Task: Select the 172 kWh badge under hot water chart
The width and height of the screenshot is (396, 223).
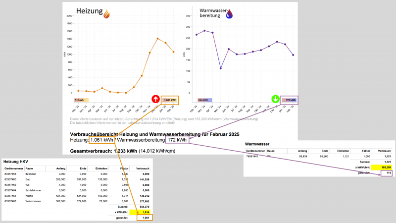Action: coord(290,100)
